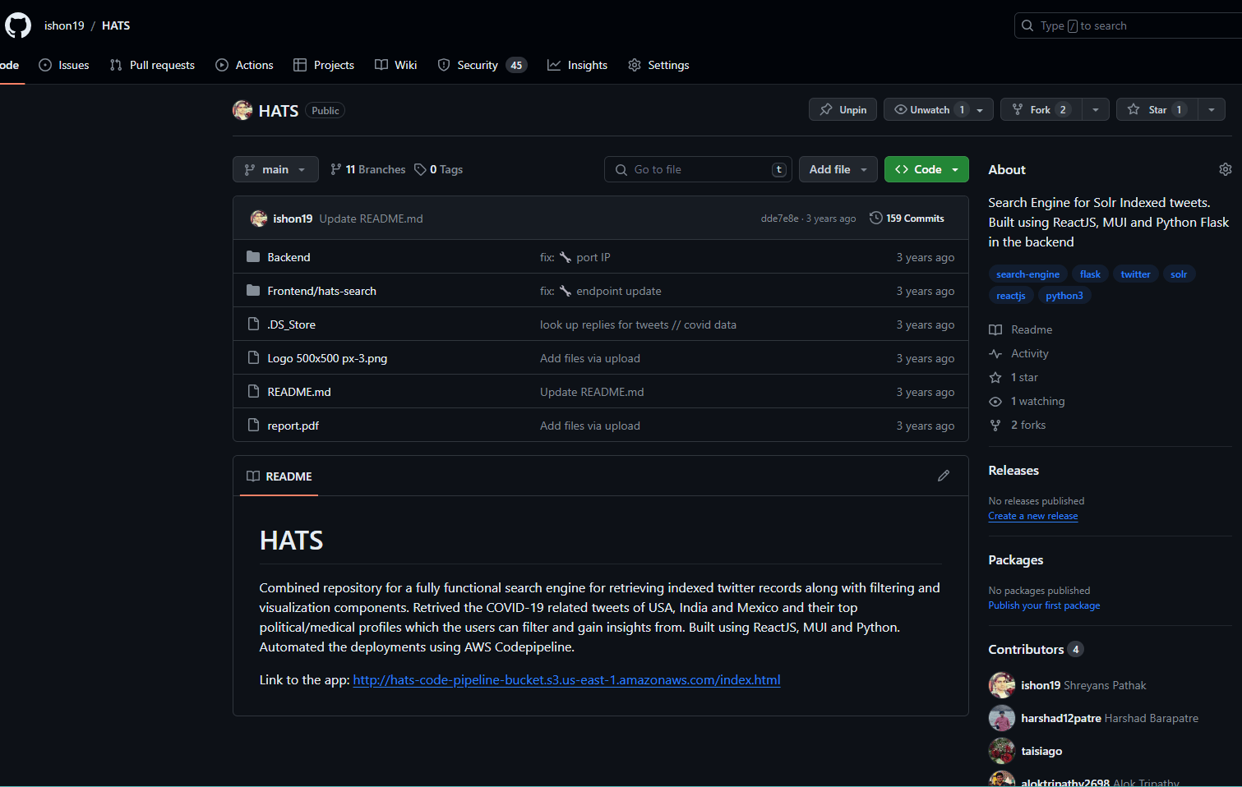Open the green Code dropdown
The height and width of the screenshot is (787, 1242).
point(926,169)
